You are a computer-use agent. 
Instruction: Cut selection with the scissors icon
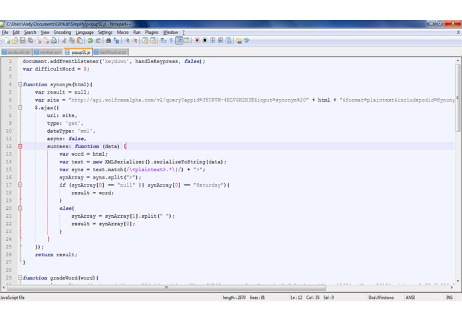(64, 41)
